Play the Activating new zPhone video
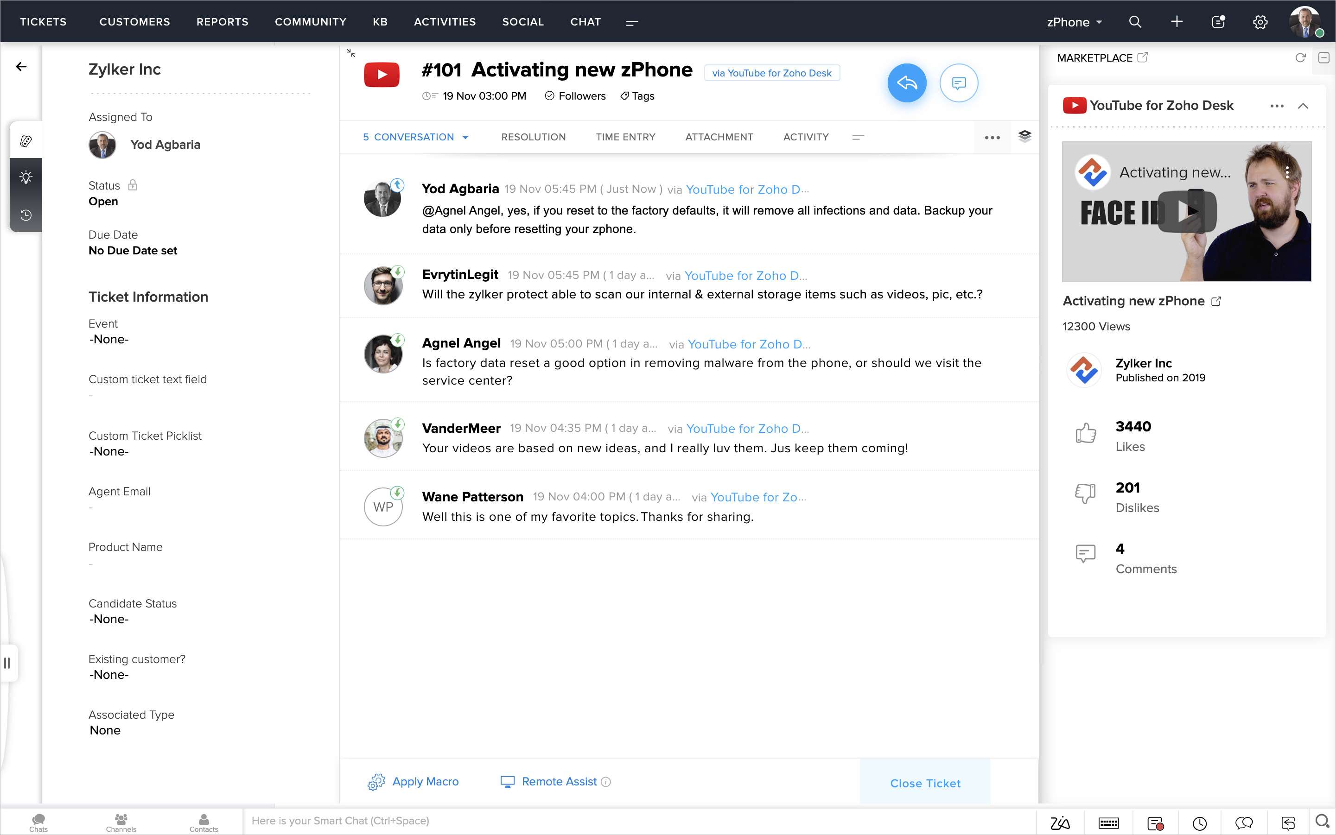The height and width of the screenshot is (835, 1336). 1186,211
